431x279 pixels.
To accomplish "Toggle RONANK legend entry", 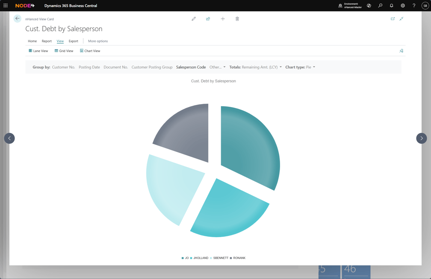I will coord(237,258).
